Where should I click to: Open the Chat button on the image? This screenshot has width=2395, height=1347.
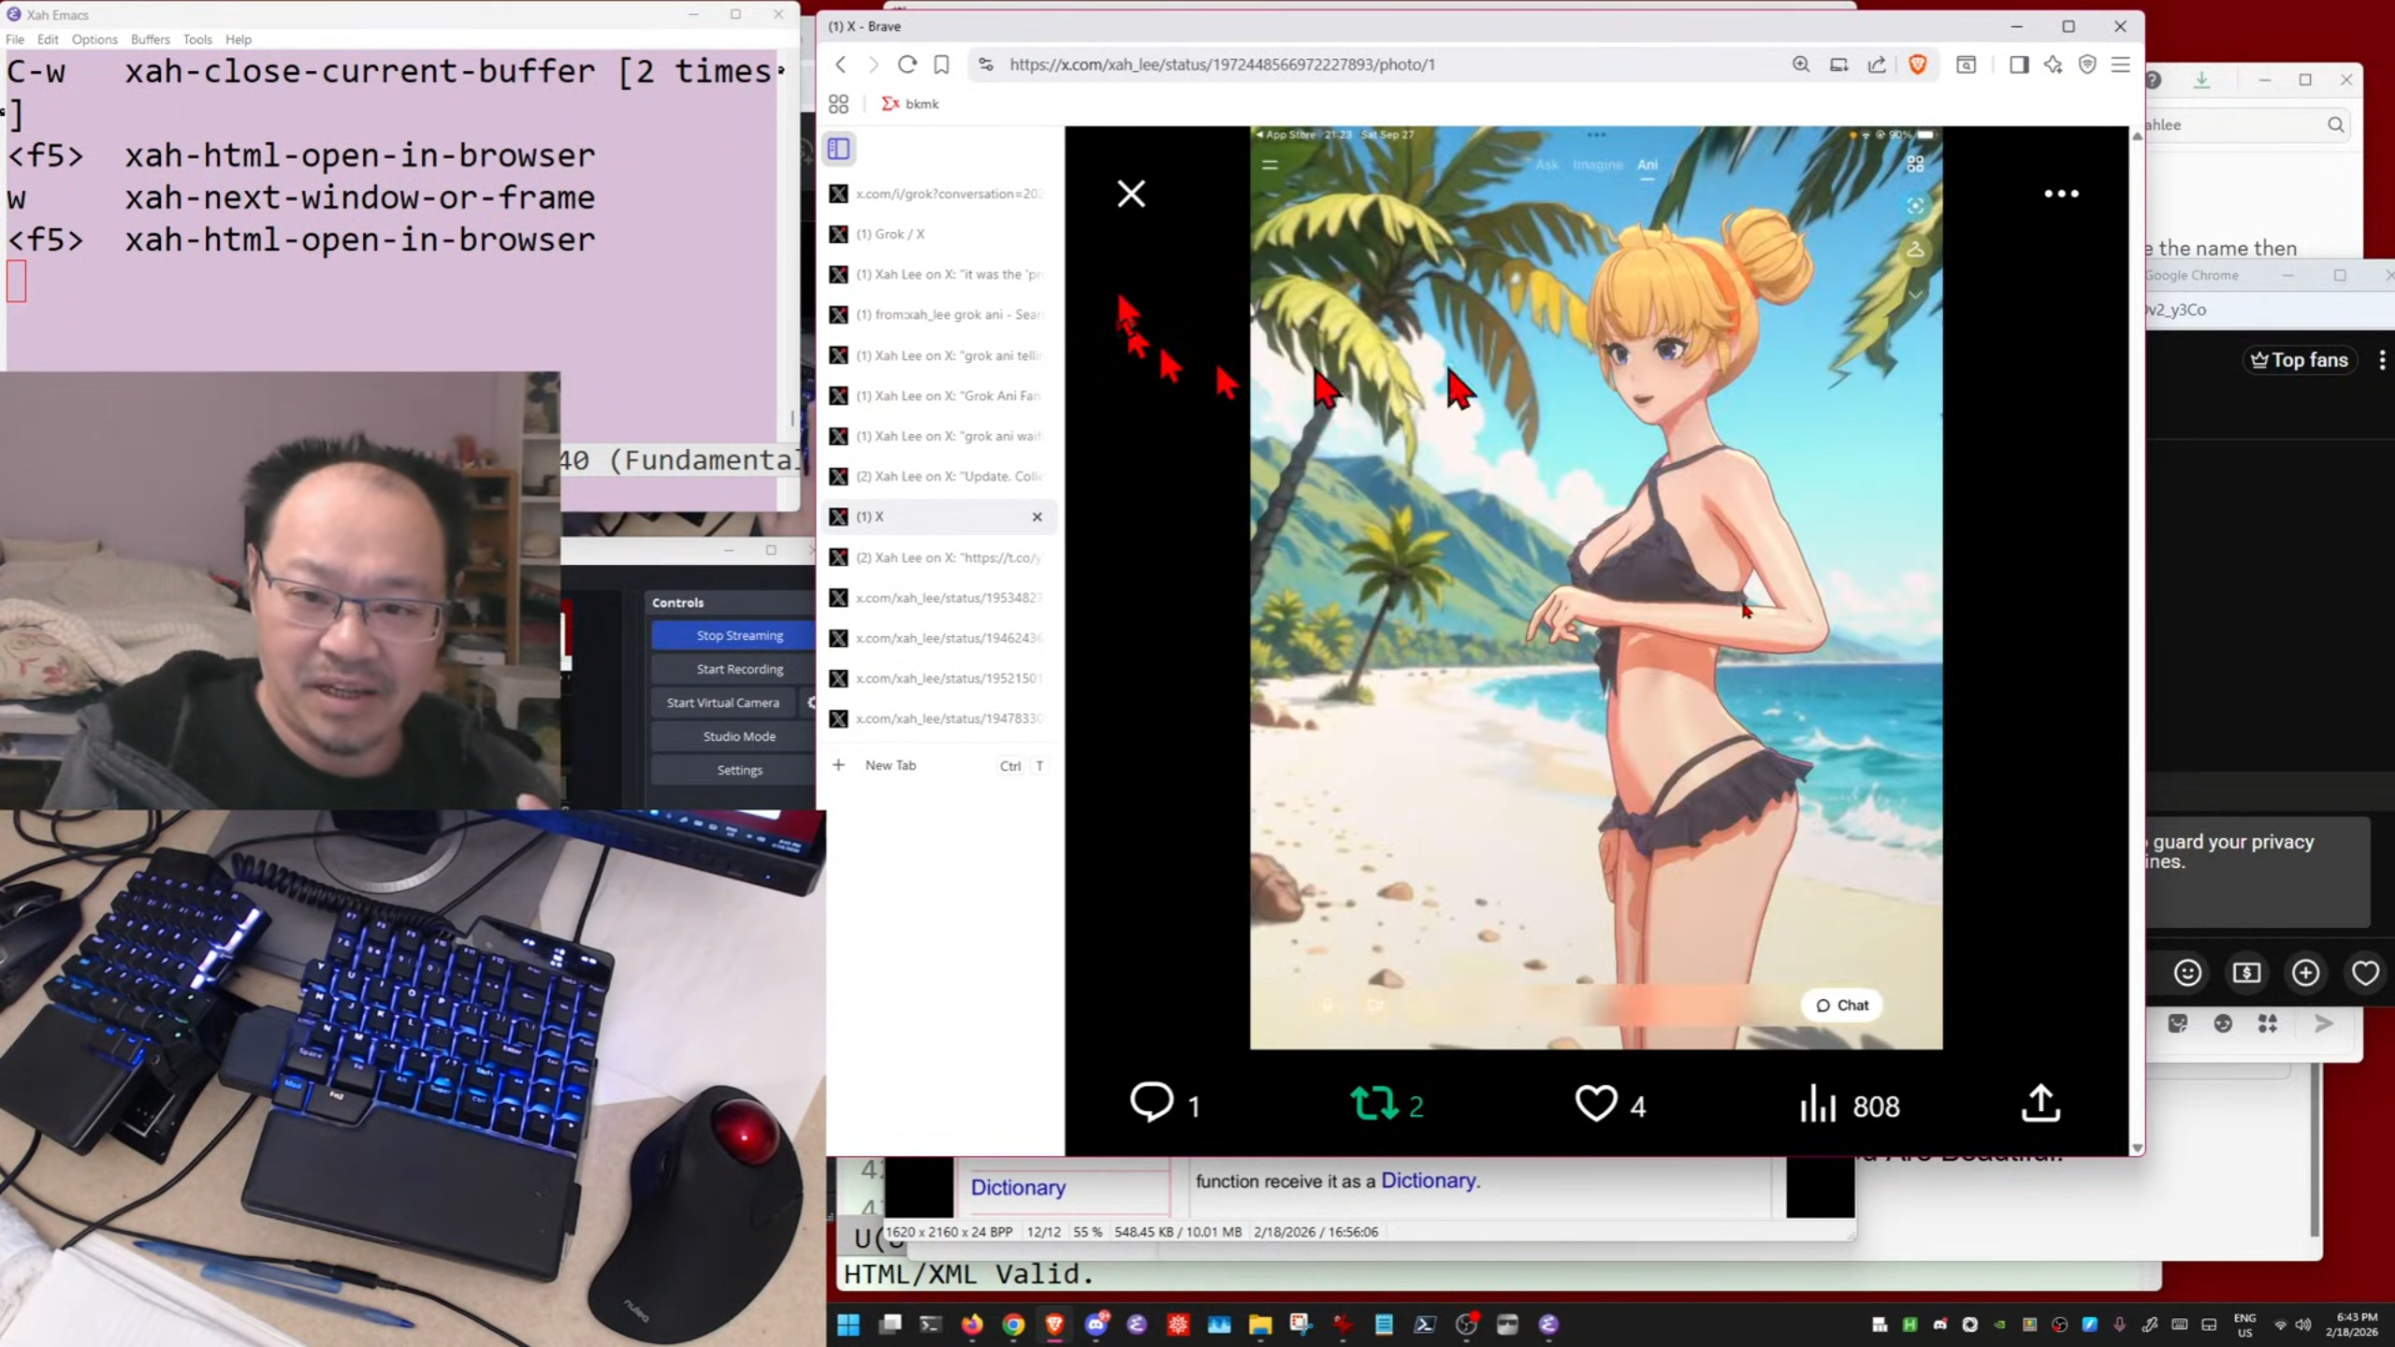(x=1840, y=1005)
